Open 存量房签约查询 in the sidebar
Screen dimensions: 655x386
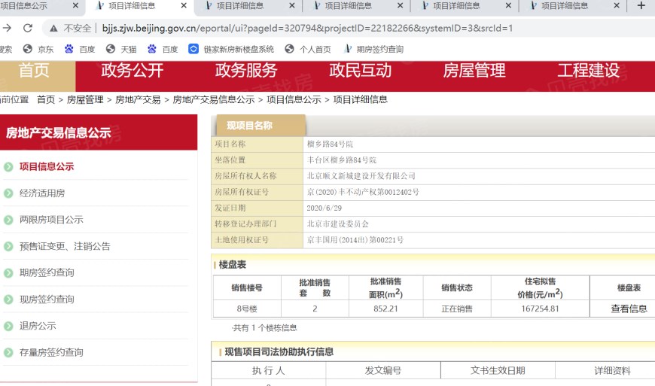(x=51, y=352)
